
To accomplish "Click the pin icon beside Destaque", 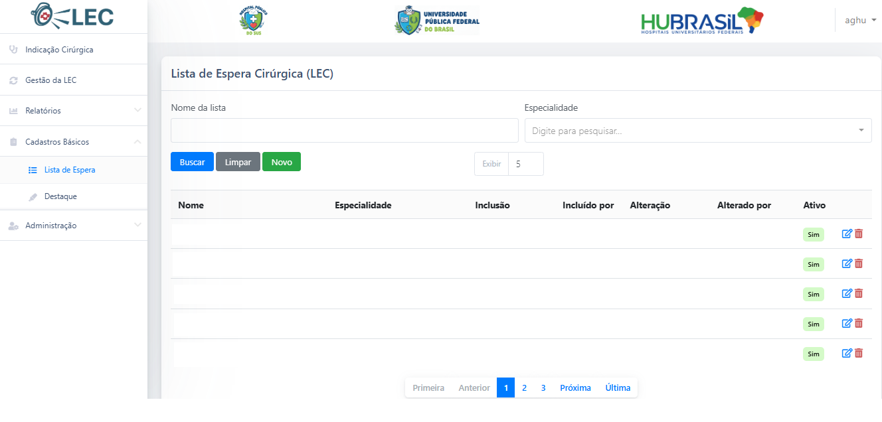I will [33, 197].
